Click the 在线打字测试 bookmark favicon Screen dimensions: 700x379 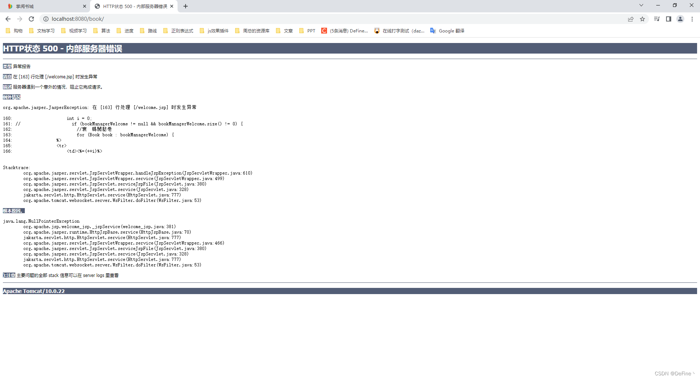tap(377, 31)
